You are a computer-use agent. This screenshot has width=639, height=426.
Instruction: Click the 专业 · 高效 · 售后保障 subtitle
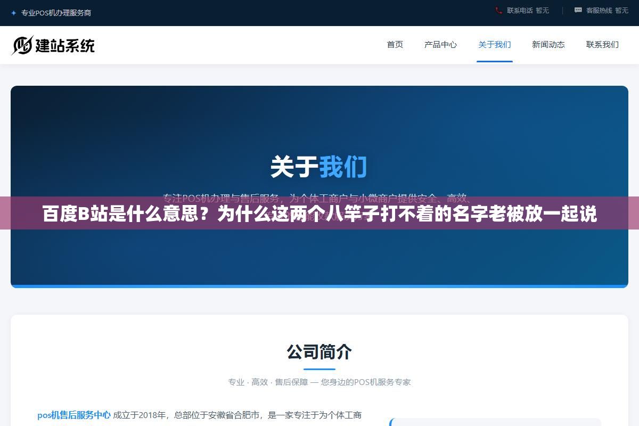click(x=319, y=382)
